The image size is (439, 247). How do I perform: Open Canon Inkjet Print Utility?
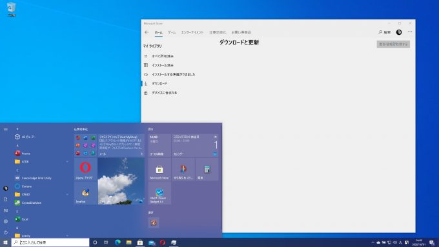(41, 178)
